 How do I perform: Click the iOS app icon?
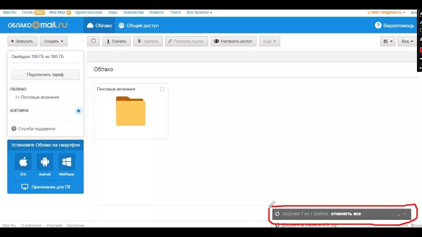23,162
